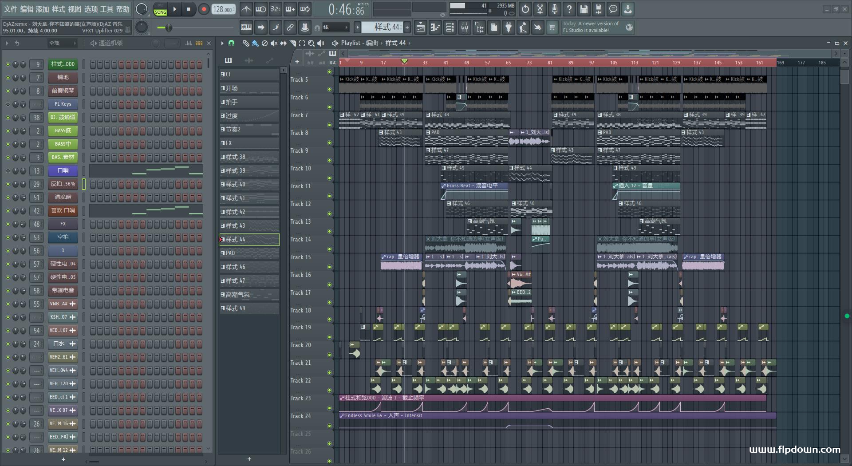This screenshot has width=852, height=466.
Task: Enable the 3.2.1 countdown before recording
Action: pos(275,9)
